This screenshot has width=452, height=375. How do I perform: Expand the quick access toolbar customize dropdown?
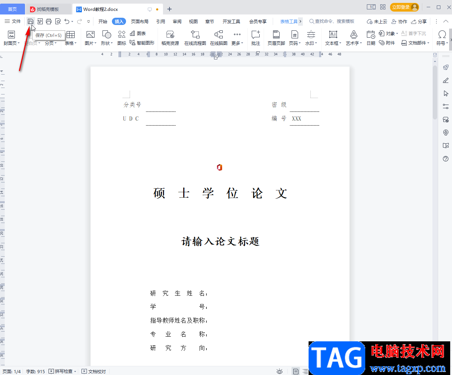[x=89, y=21]
